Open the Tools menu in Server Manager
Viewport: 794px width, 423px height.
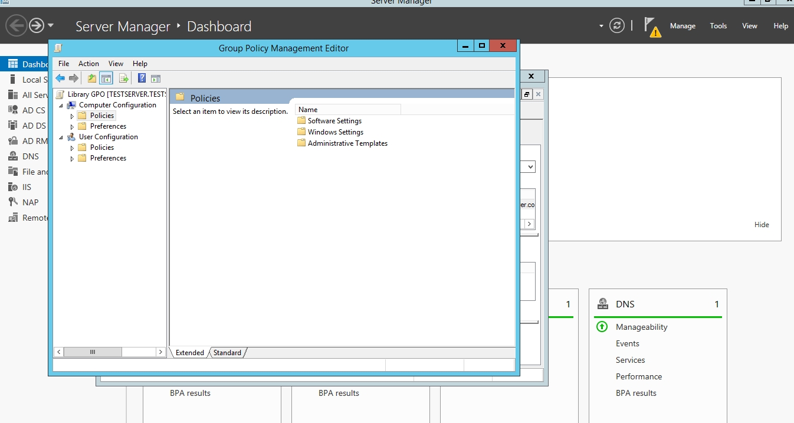718,26
